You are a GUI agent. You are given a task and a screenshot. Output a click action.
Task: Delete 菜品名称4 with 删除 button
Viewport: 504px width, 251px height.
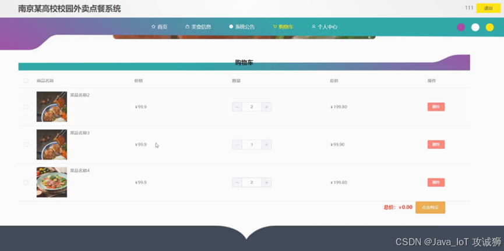(436, 182)
